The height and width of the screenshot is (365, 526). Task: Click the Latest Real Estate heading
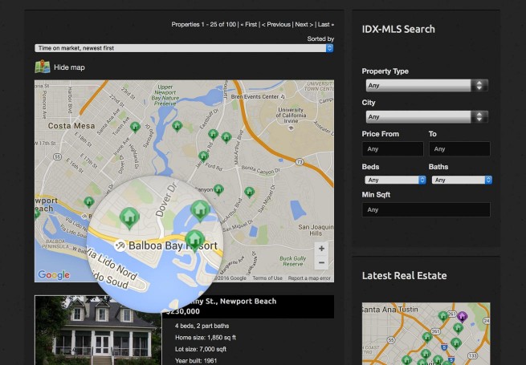coord(404,275)
